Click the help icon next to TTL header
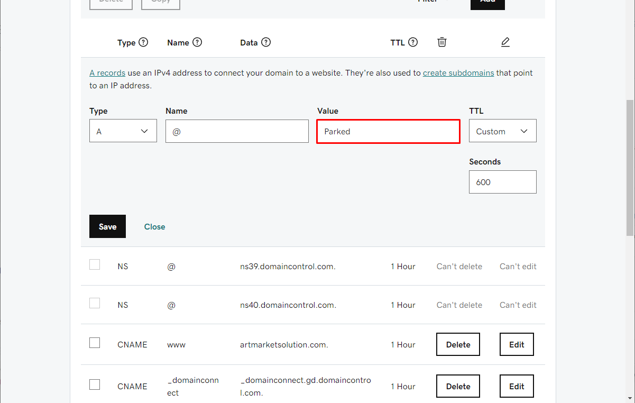The width and height of the screenshot is (635, 403). (x=413, y=42)
